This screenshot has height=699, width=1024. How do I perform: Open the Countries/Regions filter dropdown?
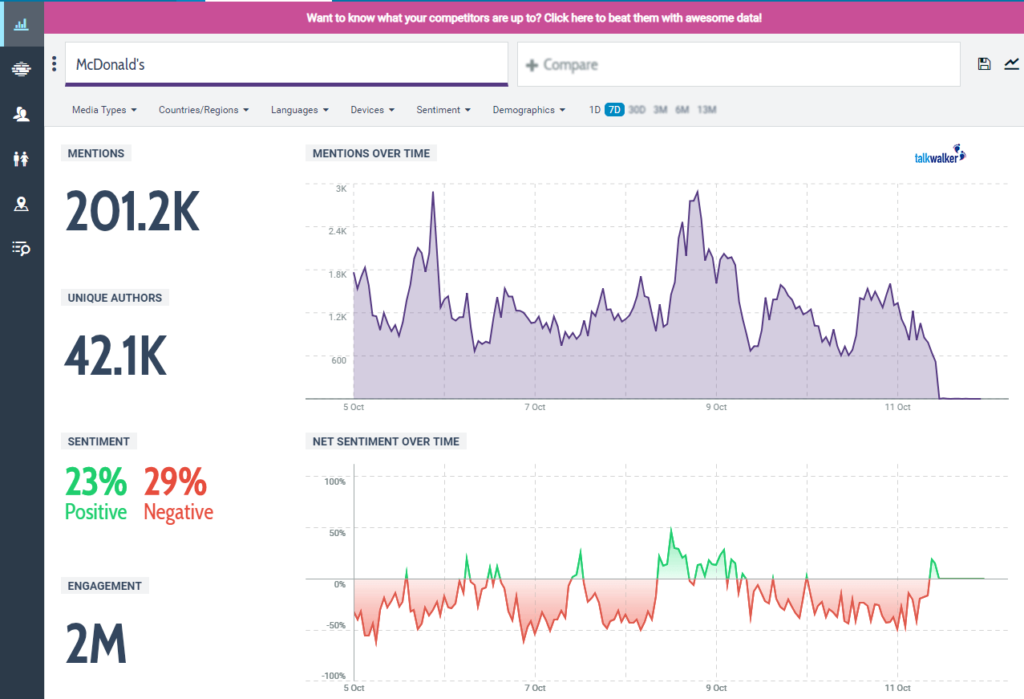204,110
